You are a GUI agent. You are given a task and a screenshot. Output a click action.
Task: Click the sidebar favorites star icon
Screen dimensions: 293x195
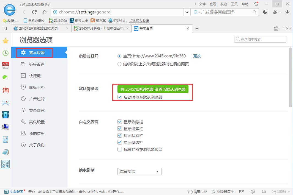coord(6,41)
